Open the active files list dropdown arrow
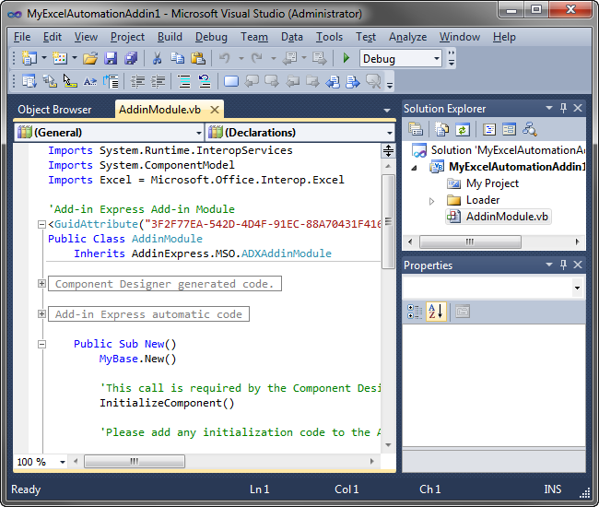This screenshot has height=507, width=599. pos(387,111)
